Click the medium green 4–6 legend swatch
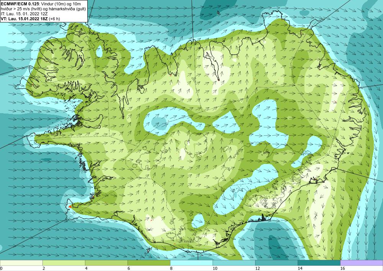Image resolution: width=383 pixels, height=271 pixels. pos(106,263)
